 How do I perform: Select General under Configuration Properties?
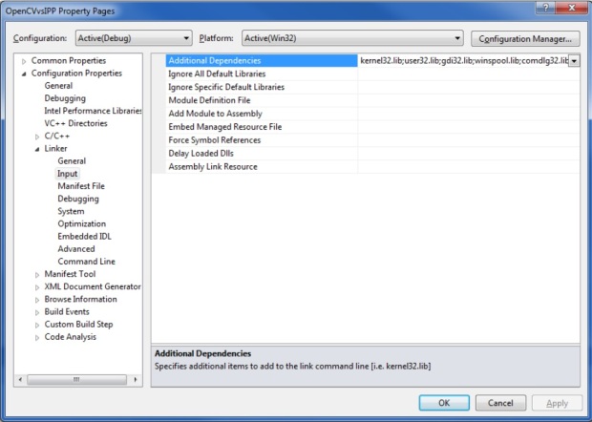point(58,86)
